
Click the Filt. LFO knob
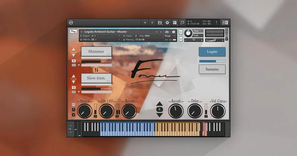pyautogui.click(x=106, y=111)
